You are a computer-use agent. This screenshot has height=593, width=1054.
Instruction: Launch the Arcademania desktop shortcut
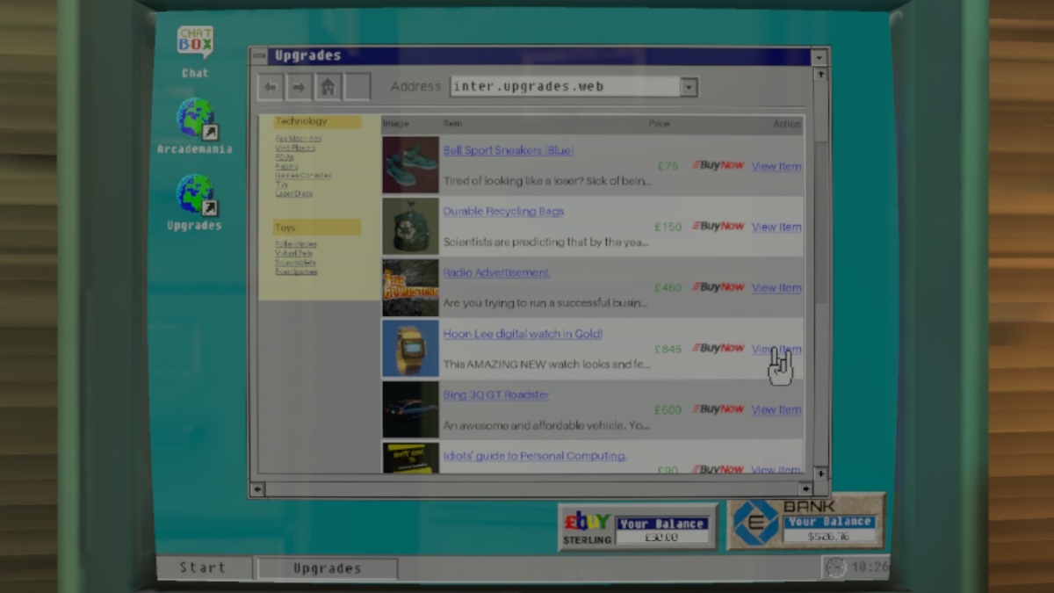[195, 119]
